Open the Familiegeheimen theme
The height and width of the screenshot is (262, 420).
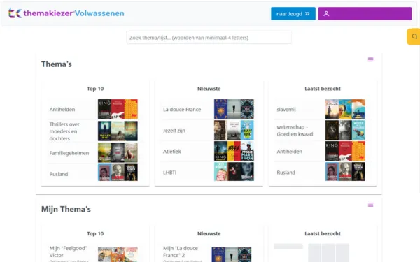tap(69, 153)
